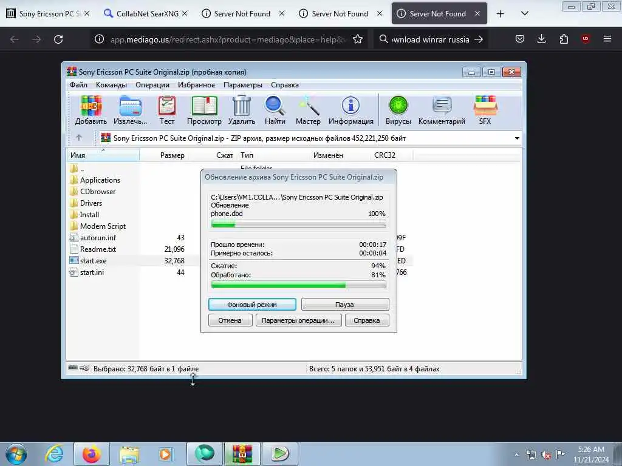This screenshot has height=466, width=622.
Task: Open the Firefox extensions puzzle icon
Action: click(564, 39)
